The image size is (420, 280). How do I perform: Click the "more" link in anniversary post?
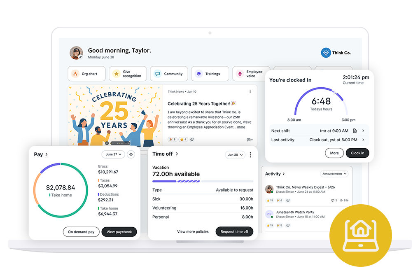[x=241, y=127]
